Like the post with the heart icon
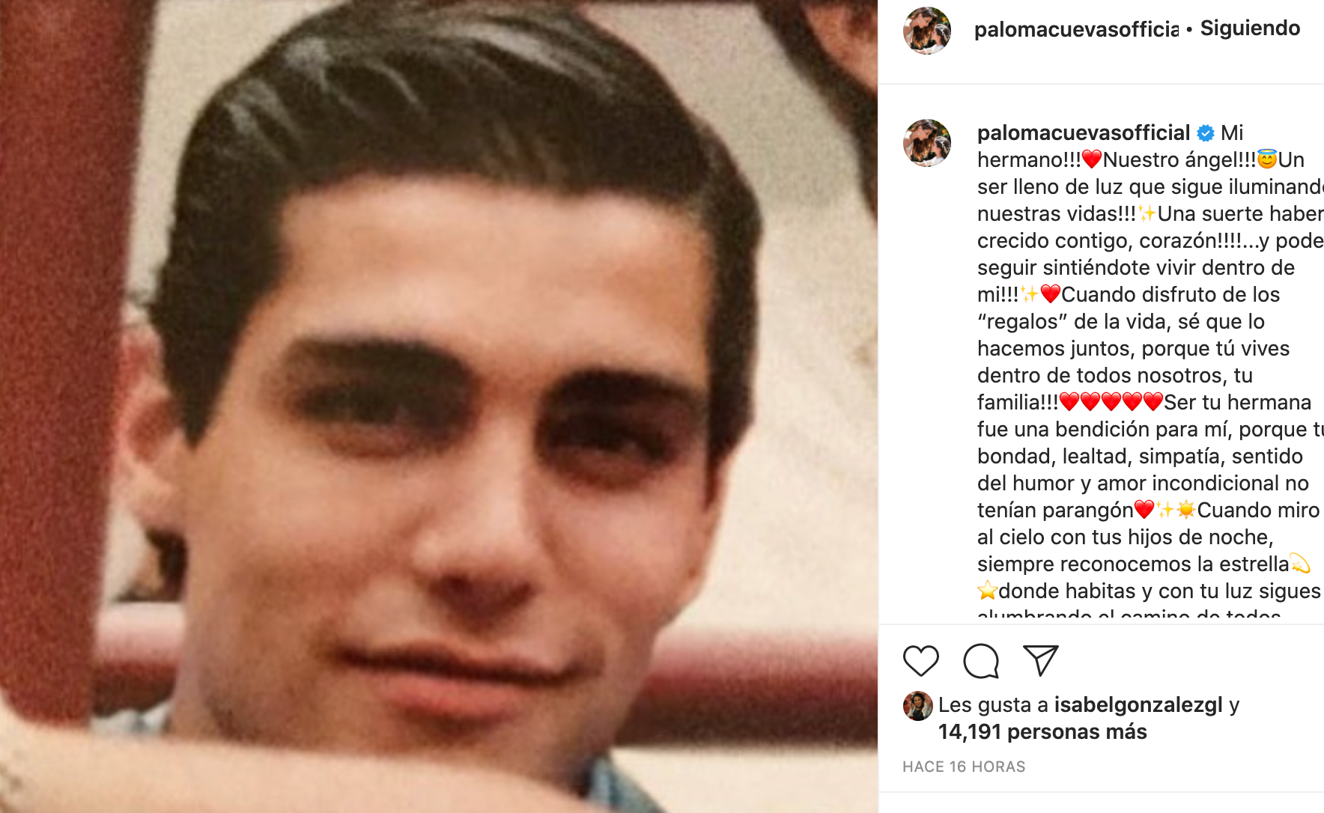1324x813 pixels. 920,661
